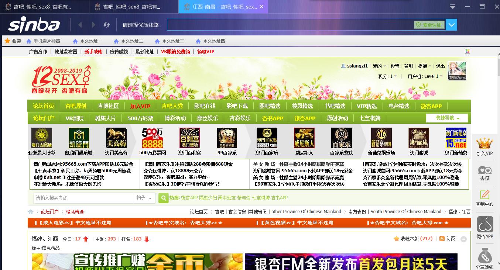
Task: Select the 论坛首页 navigation tab
Action: pyautogui.click(x=44, y=106)
